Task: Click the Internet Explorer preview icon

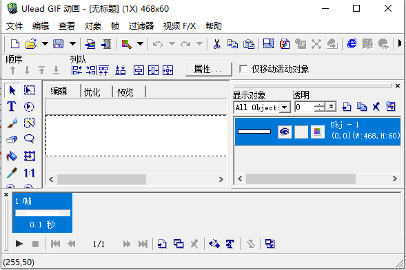Action: (x=352, y=43)
